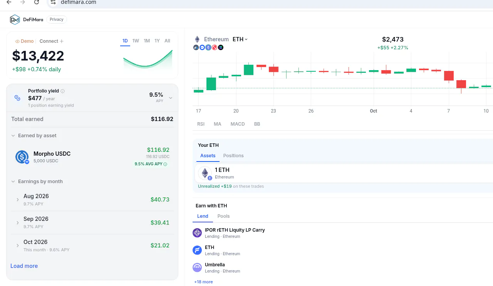Click the 1 ETH asset token icon
Image resolution: width=493 pixels, height=286 pixels.
pyautogui.click(x=205, y=173)
